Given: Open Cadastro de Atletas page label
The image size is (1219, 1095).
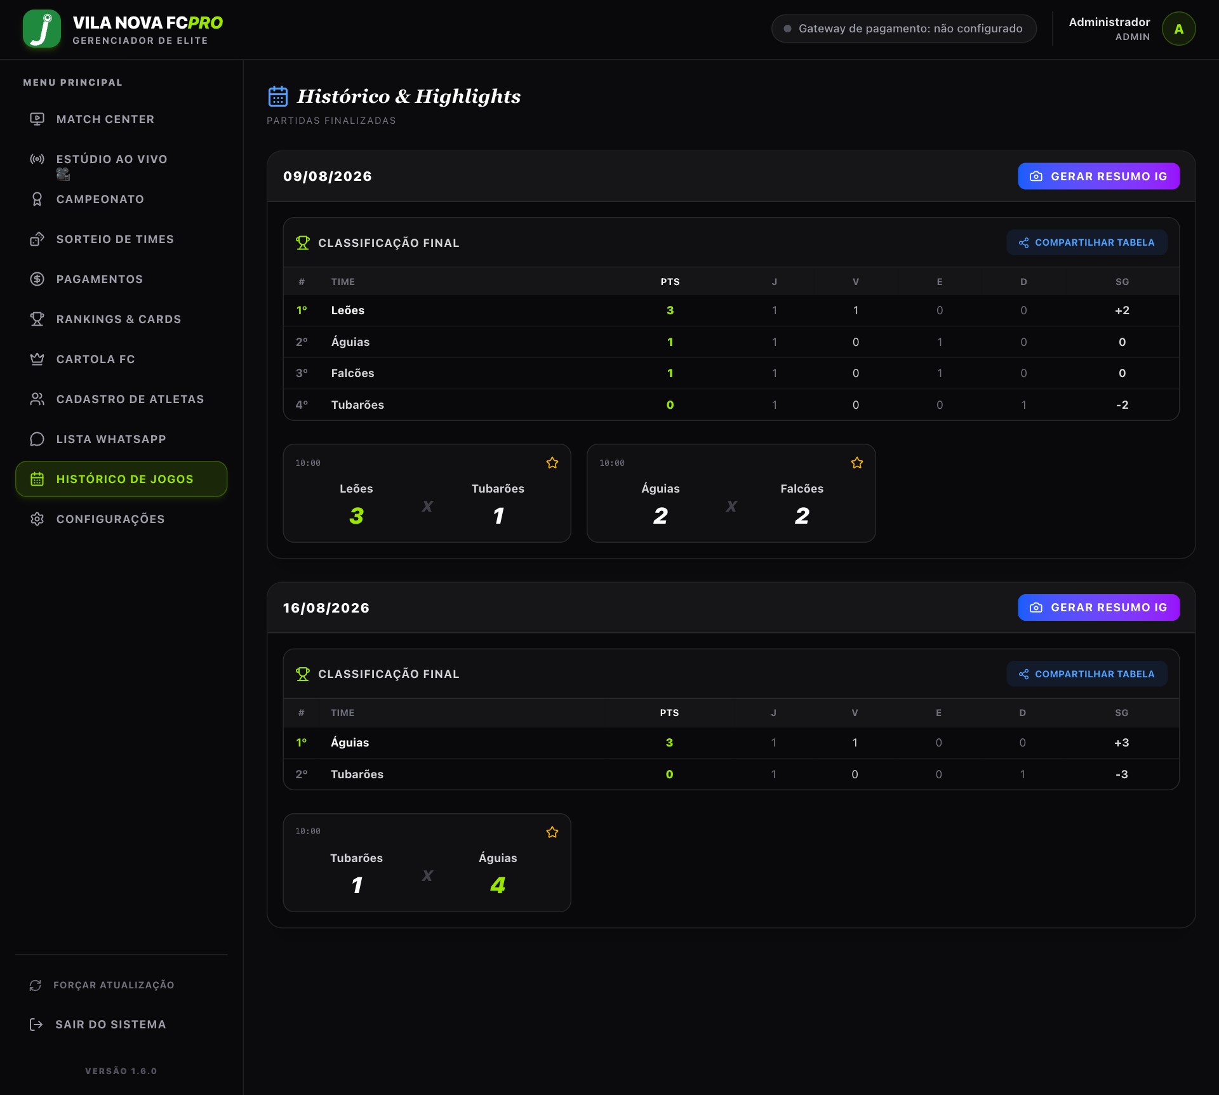Looking at the screenshot, I should [130, 399].
